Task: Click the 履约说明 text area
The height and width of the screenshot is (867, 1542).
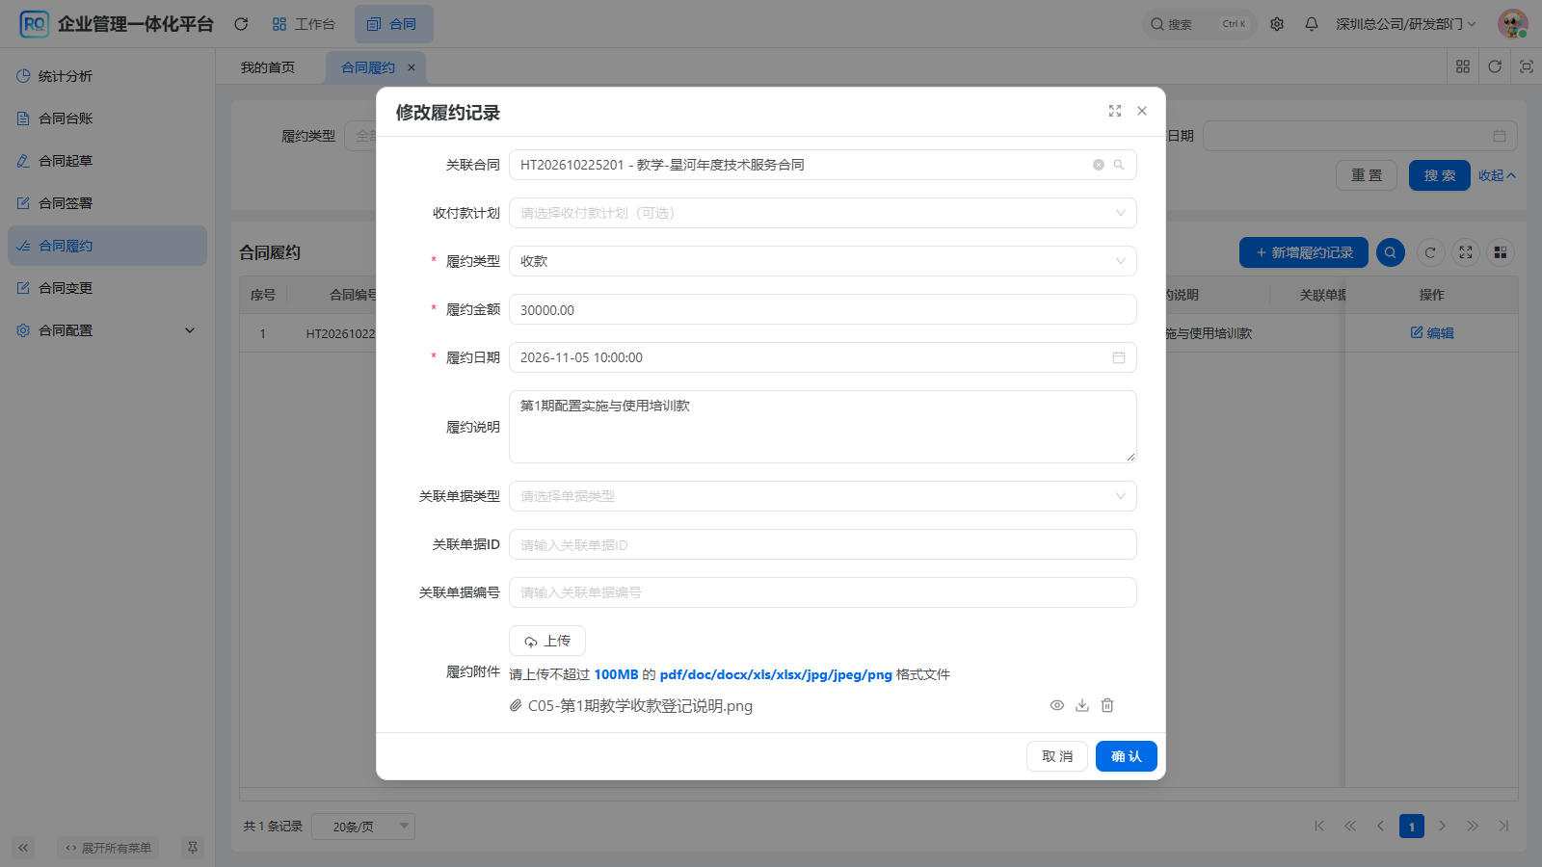Action: click(x=823, y=427)
